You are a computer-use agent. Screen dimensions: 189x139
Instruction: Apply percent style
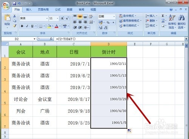[108, 23]
